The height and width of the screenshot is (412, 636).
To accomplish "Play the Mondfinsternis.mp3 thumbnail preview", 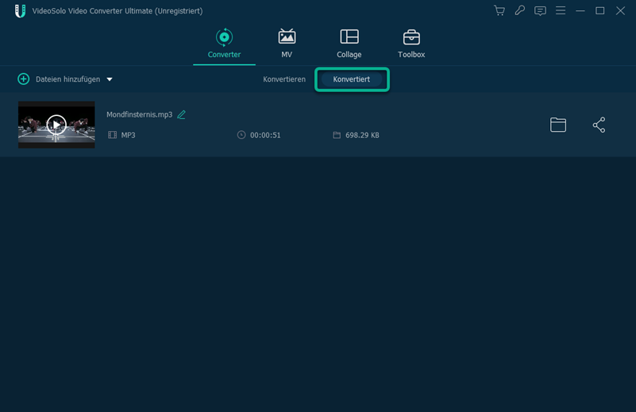I will [x=56, y=125].
